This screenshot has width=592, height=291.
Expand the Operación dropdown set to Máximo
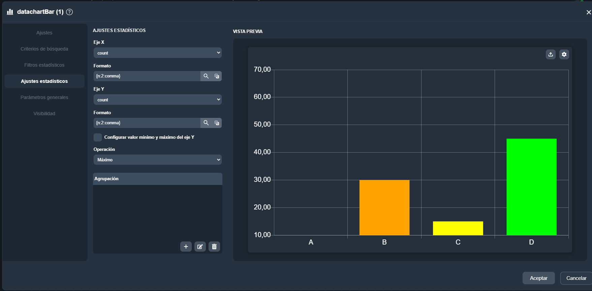pyautogui.click(x=157, y=160)
